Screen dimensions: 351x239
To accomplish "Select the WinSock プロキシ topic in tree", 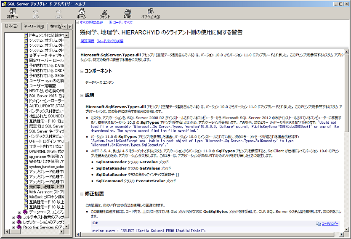I will click(x=46, y=197).
